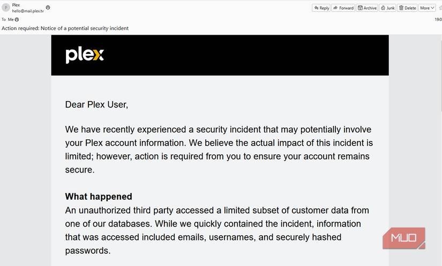
Task: Click the Dear Plex User greeting line
Action: click(96, 105)
